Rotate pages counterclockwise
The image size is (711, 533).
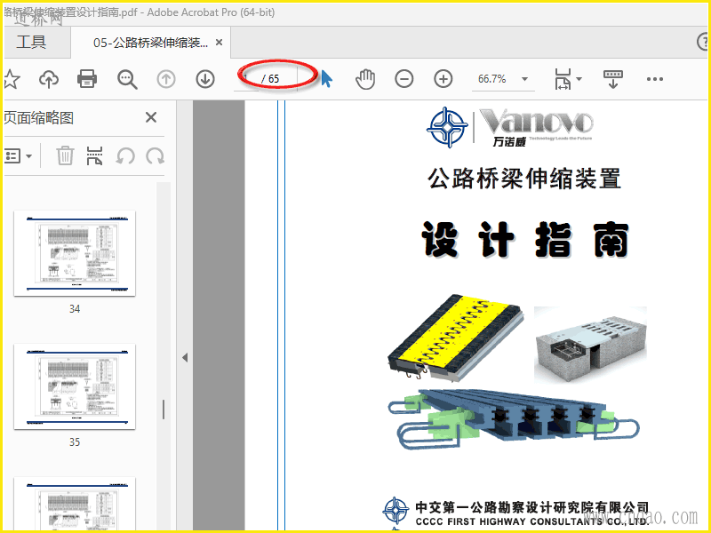pyautogui.click(x=125, y=156)
